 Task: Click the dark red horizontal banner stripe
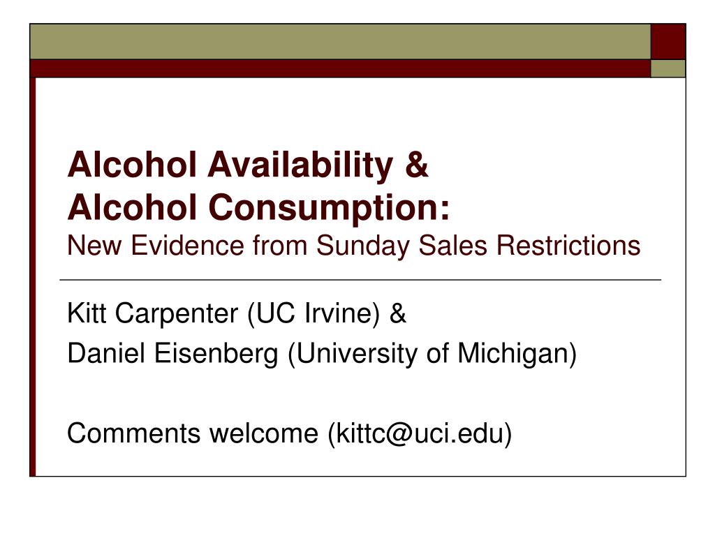coord(340,68)
